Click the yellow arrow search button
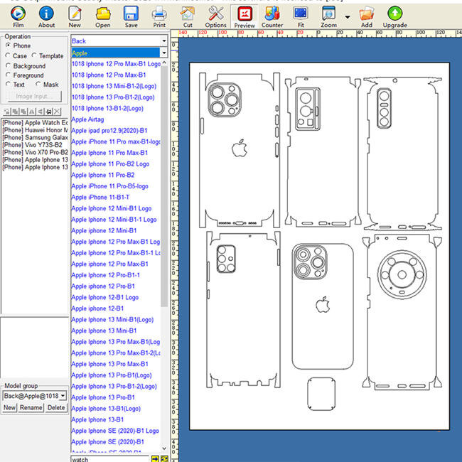Screen dimensions: 462x462 (155, 458)
